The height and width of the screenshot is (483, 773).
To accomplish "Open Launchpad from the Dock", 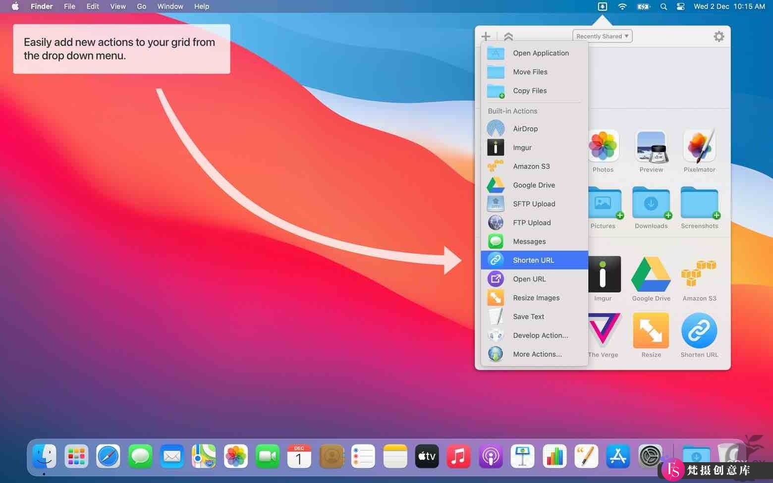I will [76, 456].
